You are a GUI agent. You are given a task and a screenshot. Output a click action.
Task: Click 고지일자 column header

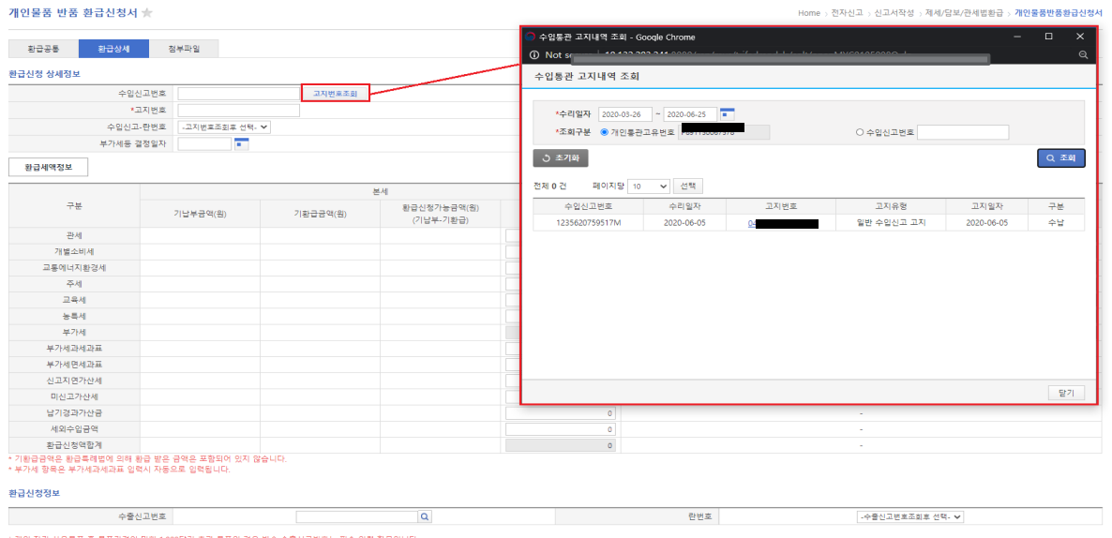[x=989, y=206]
